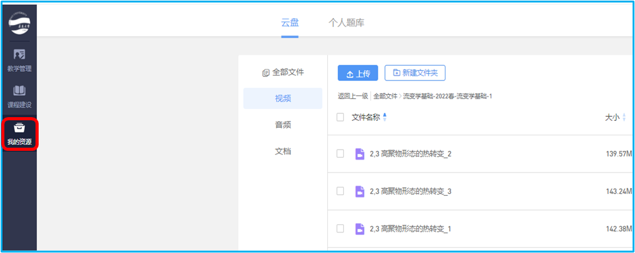Click video file icon for 高聚物形态的热转变_3
Screen dimensions: 635x253
(x=360, y=191)
